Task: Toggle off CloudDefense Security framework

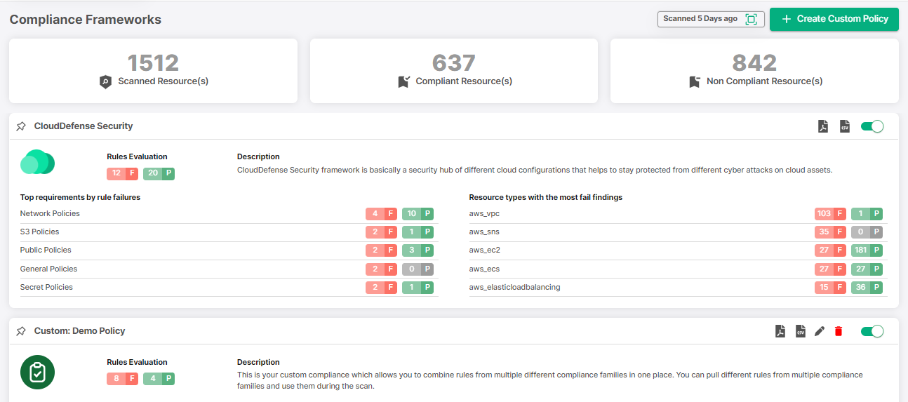Action: click(x=872, y=126)
